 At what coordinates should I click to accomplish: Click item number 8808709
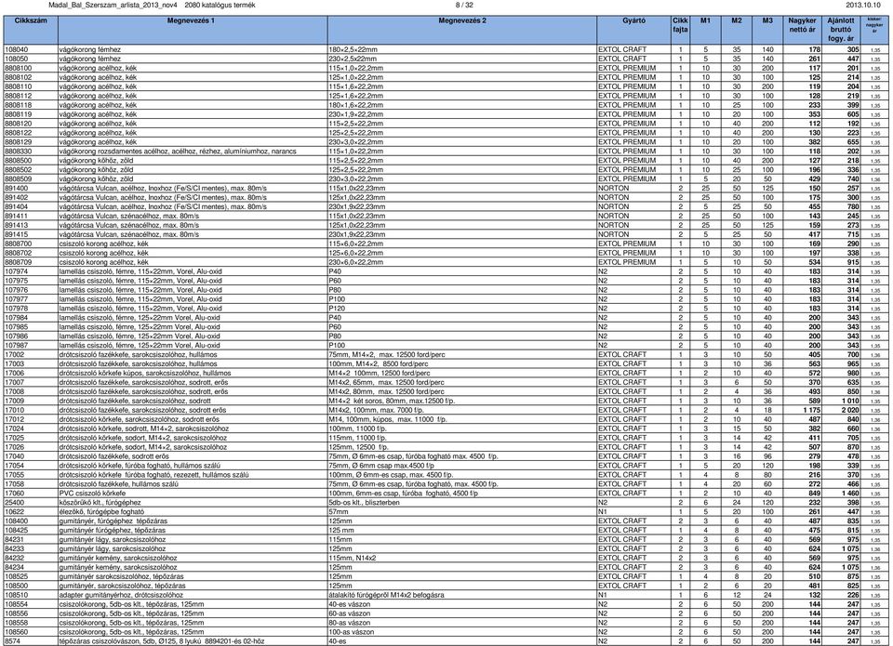(x=19, y=262)
